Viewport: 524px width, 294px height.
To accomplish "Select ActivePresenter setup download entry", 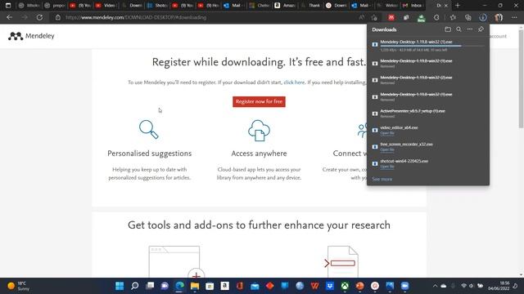I will click(x=428, y=114).
